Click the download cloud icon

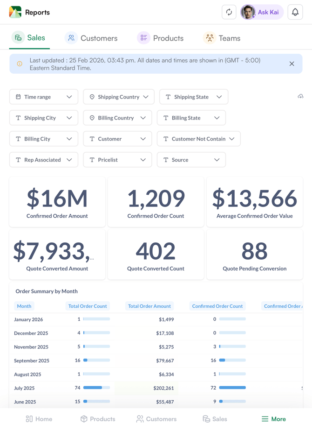click(x=300, y=96)
